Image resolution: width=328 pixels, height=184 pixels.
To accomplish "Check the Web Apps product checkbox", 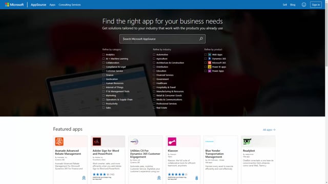I will 206,55.
